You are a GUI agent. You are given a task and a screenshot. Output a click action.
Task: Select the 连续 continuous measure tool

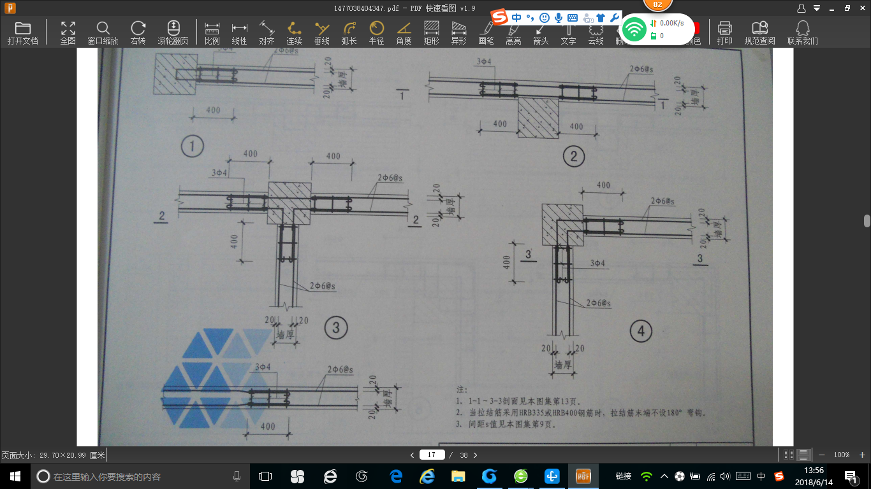pos(294,33)
